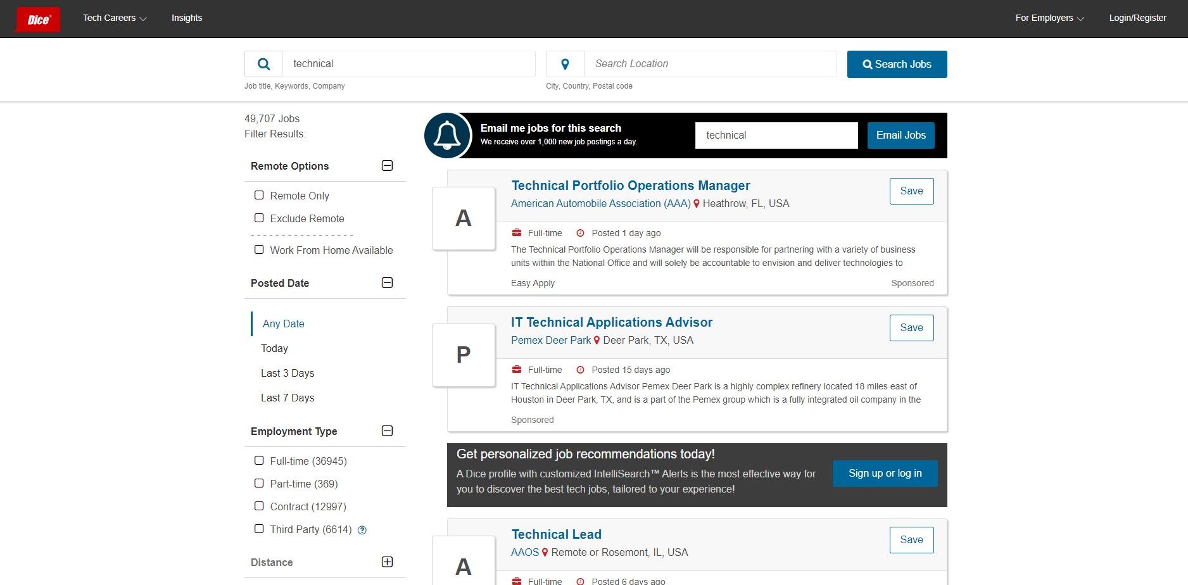This screenshot has height=585, width=1188.
Task: Open Technical Portfolio Operations Manager job title
Action: point(631,186)
